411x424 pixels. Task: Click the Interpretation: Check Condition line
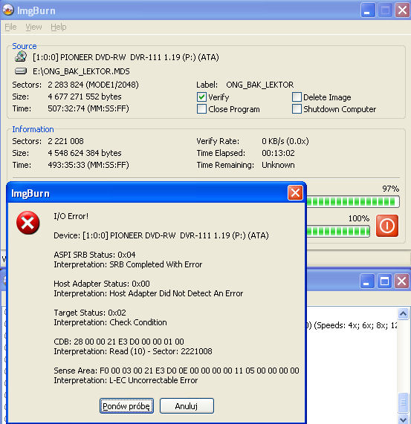(x=110, y=322)
